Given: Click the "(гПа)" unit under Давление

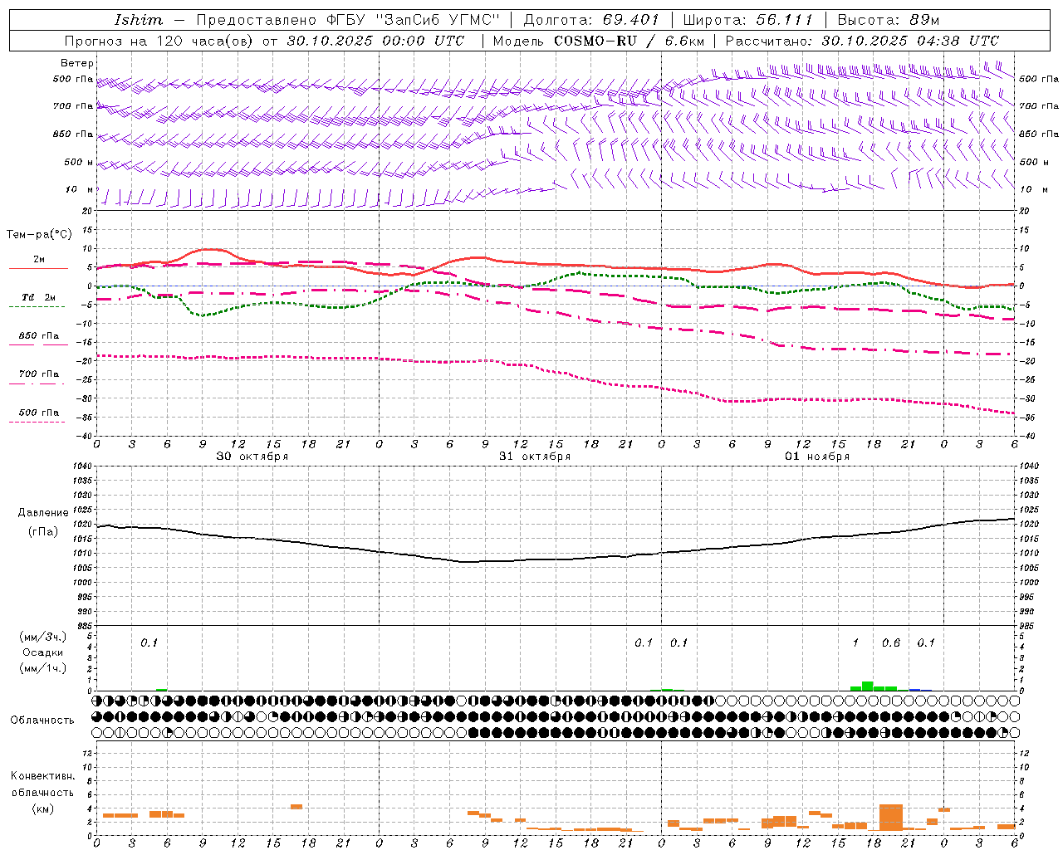Looking at the screenshot, I should 43,531.
